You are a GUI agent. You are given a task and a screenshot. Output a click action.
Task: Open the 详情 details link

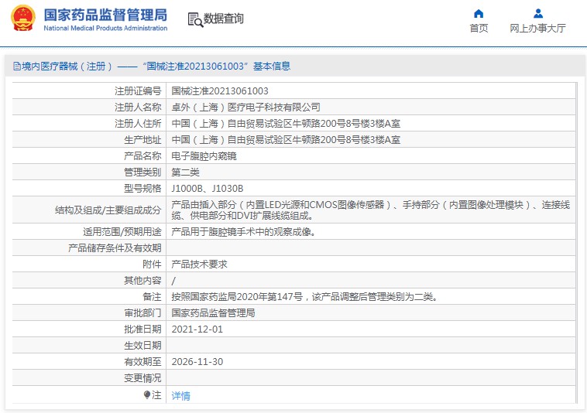[180, 395]
